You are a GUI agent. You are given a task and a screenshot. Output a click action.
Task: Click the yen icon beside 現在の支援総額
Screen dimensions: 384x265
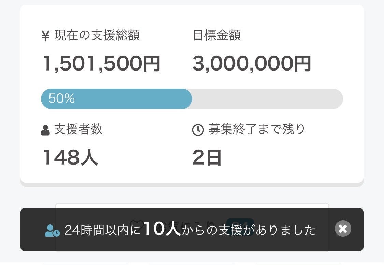coord(45,36)
